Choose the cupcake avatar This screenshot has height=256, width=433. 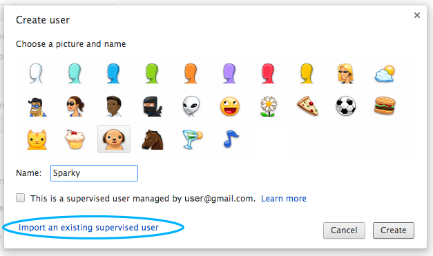[75, 139]
